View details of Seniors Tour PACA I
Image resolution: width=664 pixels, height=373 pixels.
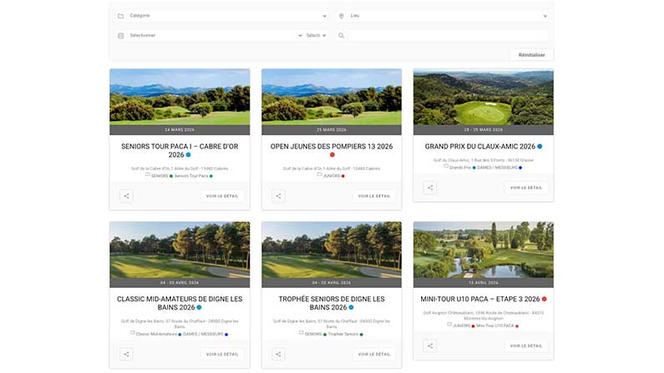(x=222, y=196)
